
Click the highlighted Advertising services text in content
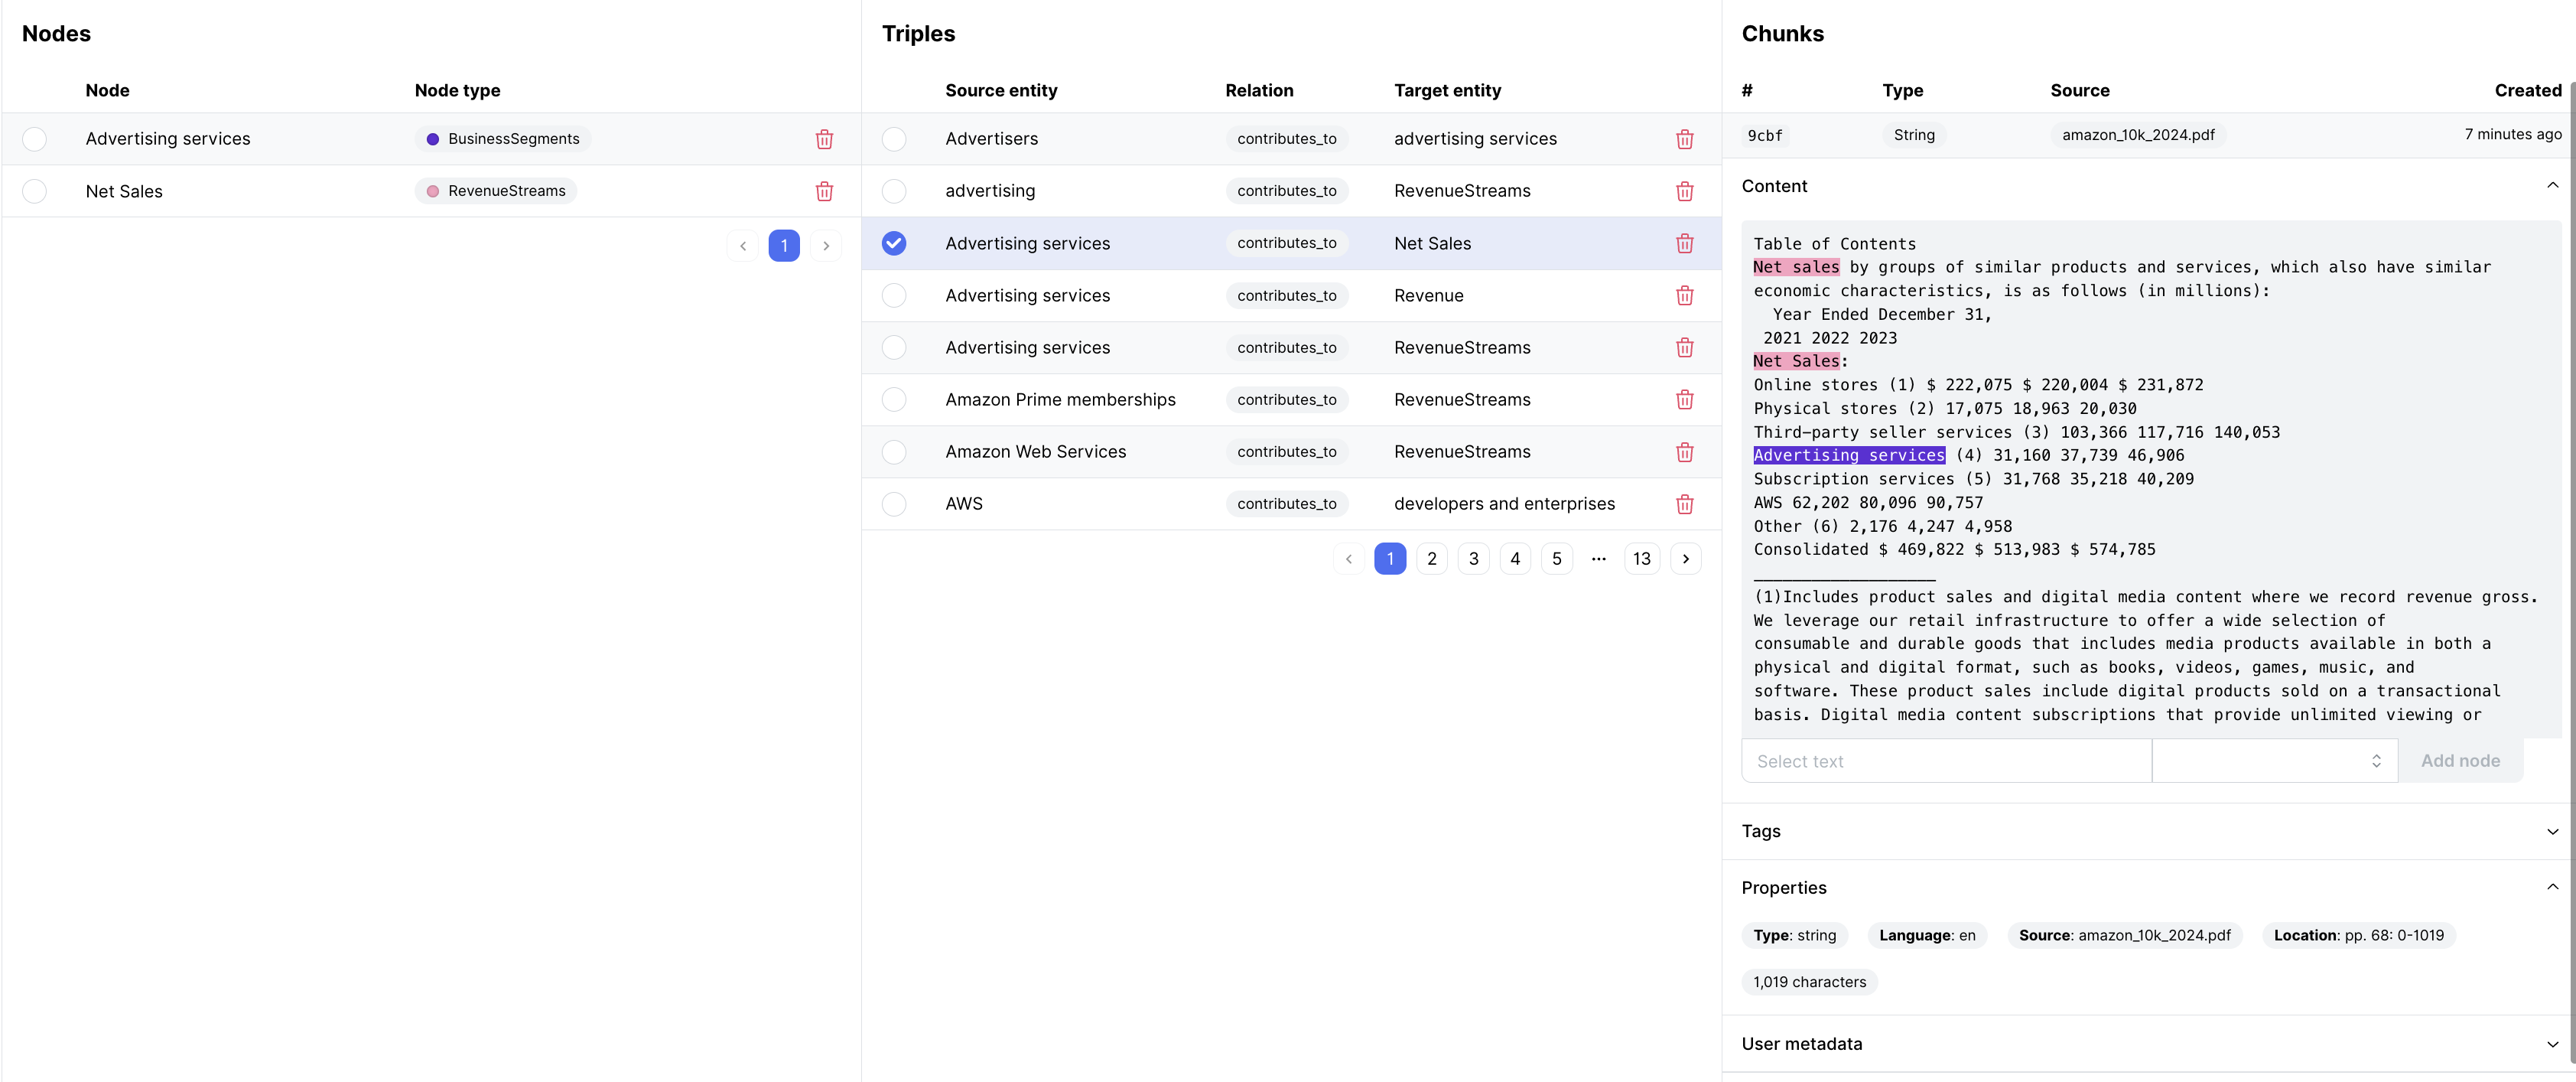click(x=1849, y=455)
